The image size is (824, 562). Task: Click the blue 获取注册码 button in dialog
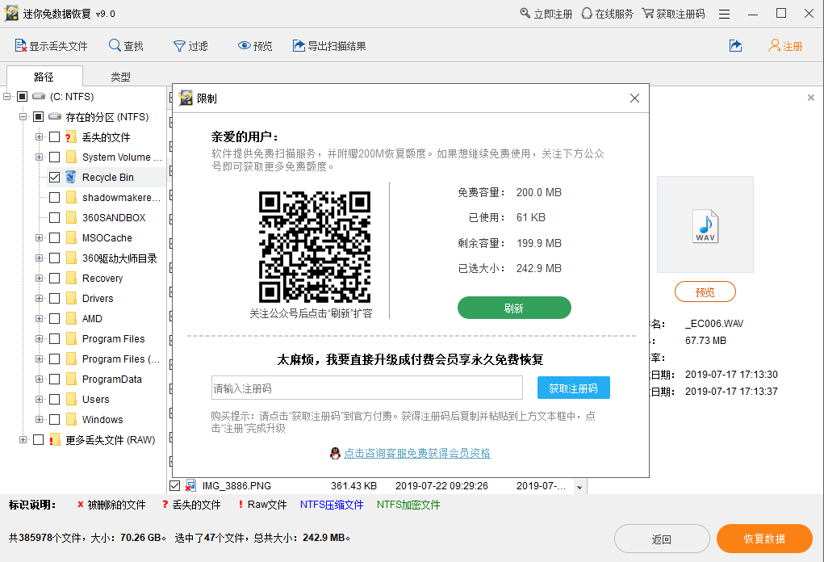[573, 388]
